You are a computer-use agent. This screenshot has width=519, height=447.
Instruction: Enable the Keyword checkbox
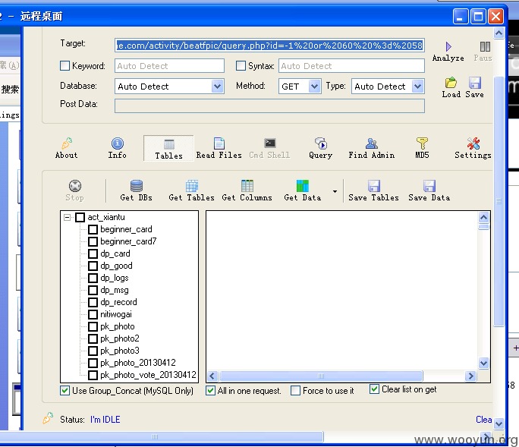coord(64,65)
